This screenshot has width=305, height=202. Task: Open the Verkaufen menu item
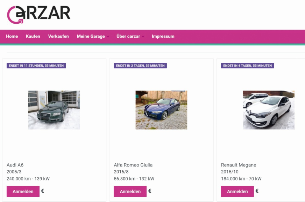click(x=58, y=37)
